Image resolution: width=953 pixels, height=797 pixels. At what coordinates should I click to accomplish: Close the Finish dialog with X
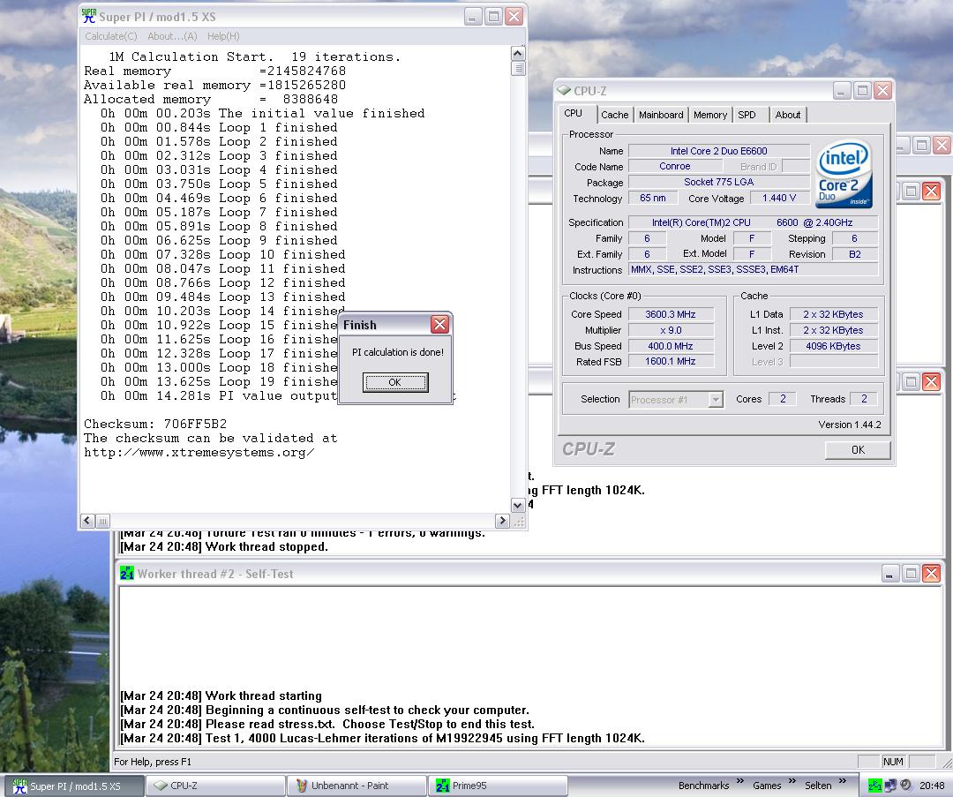[439, 325]
